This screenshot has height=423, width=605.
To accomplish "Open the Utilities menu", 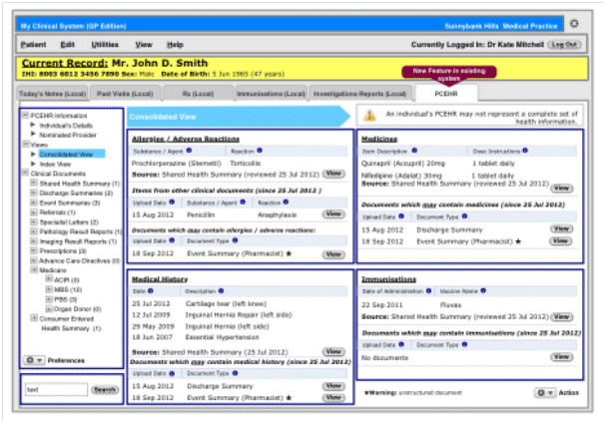I will pos(103,45).
